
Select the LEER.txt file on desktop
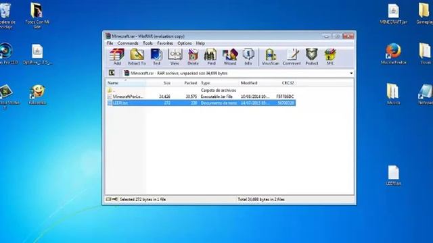pyautogui.click(x=393, y=175)
